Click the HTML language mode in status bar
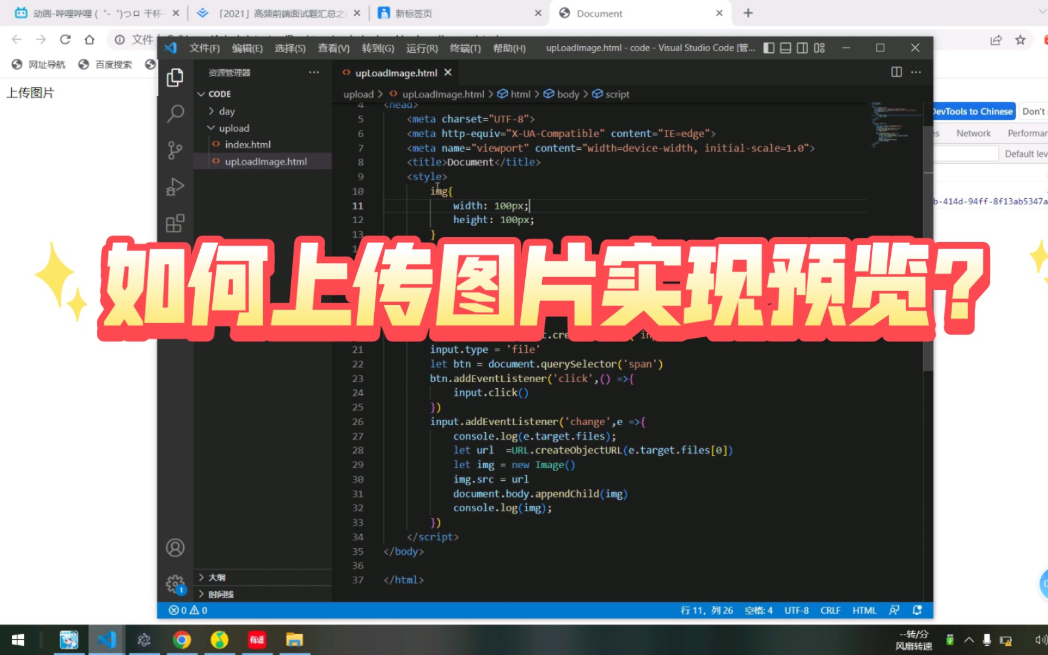Viewport: 1048px width, 655px height. pyautogui.click(x=864, y=610)
